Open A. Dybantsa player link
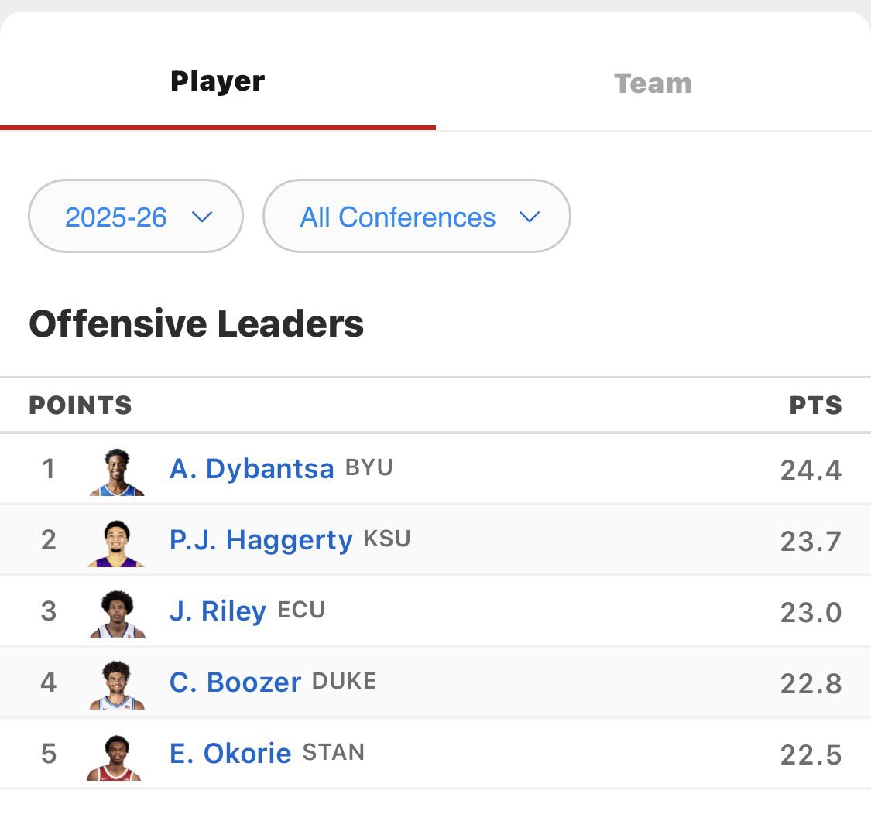The height and width of the screenshot is (821, 871). (252, 470)
